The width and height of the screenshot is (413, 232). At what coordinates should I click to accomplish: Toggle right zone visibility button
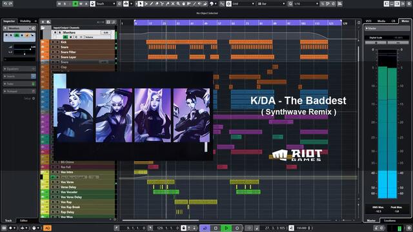tap(398, 4)
